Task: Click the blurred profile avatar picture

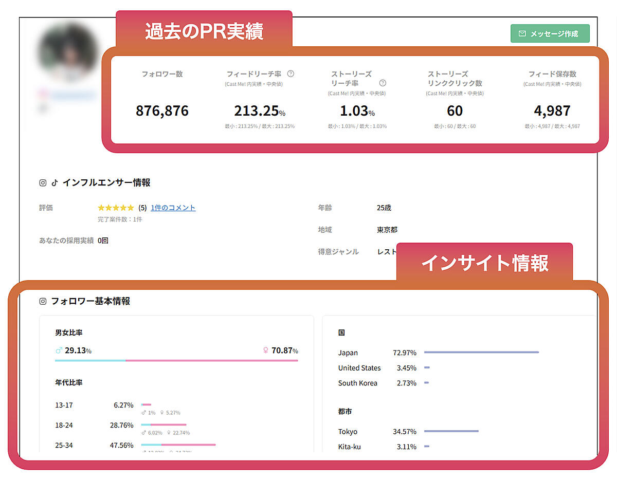Action: pos(68,53)
